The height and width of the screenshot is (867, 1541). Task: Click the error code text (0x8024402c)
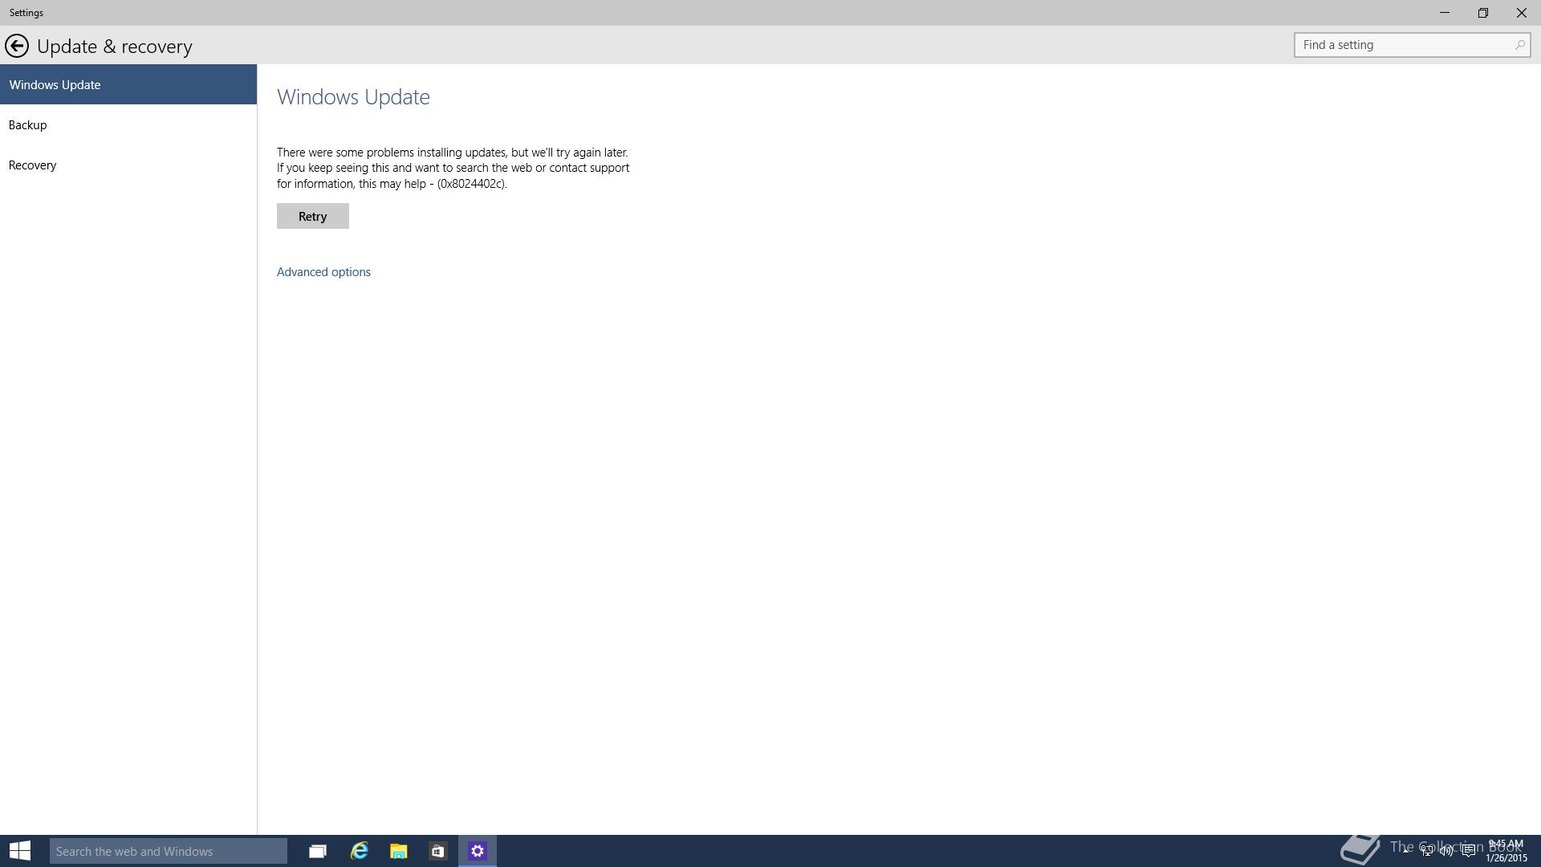[x=472, y=184]
